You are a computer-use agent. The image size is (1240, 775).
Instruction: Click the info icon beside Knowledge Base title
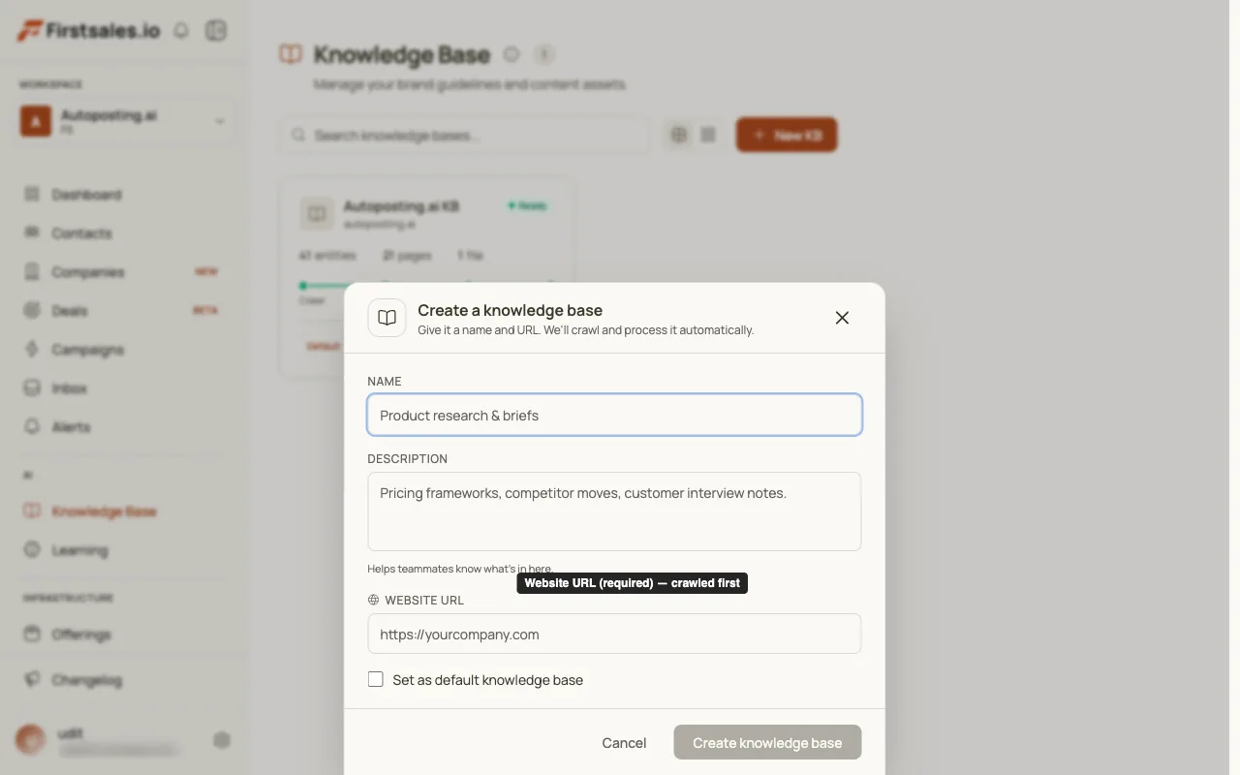coord(511,54)
